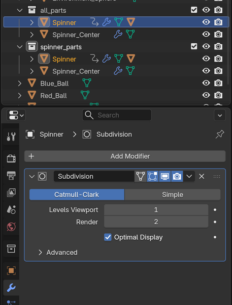232x305 pixels.
Task: Toggle Subdivision modifier render camera icon
Action: pos(177,176)
